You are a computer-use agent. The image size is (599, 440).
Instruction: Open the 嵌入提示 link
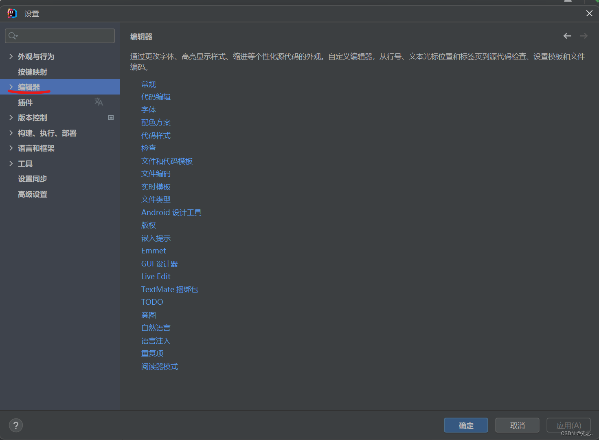coord(156,238)
